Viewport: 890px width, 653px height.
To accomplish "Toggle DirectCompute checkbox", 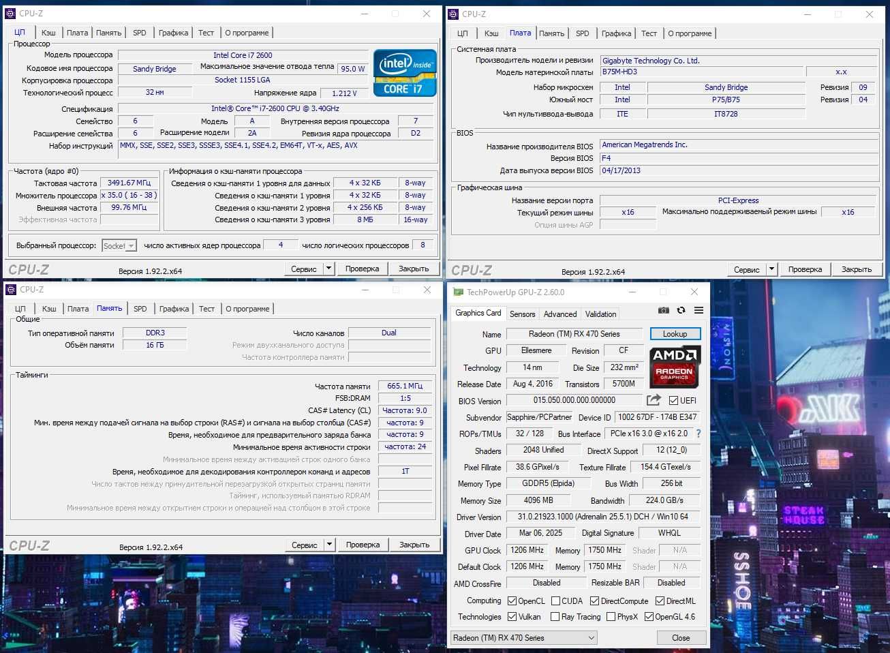I will coord(594,601).
